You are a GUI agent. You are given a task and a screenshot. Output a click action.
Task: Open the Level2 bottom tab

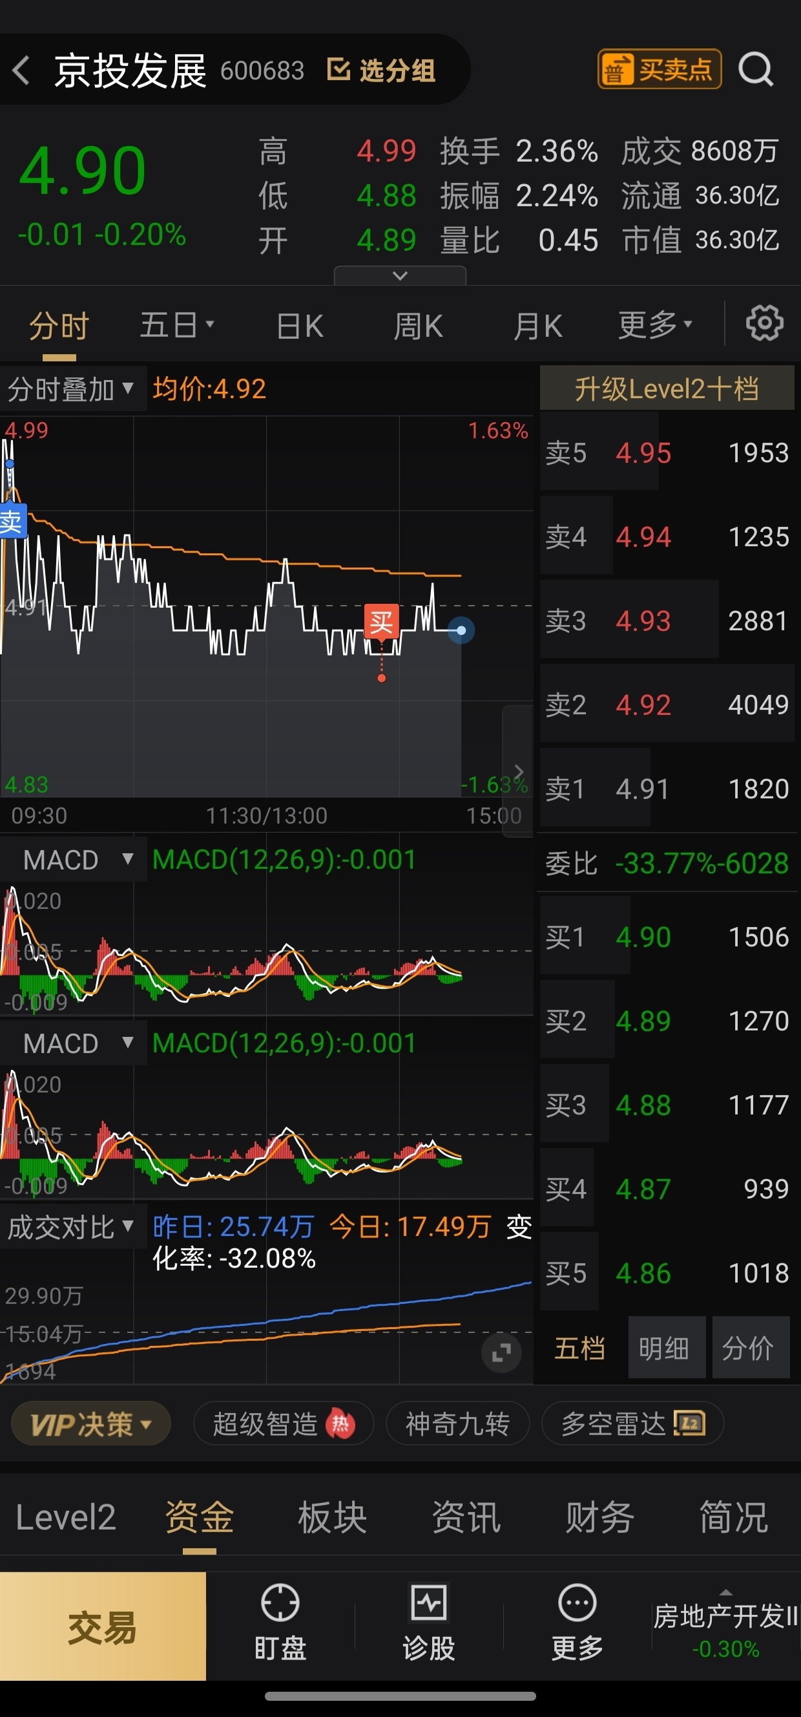(66, 1518)
